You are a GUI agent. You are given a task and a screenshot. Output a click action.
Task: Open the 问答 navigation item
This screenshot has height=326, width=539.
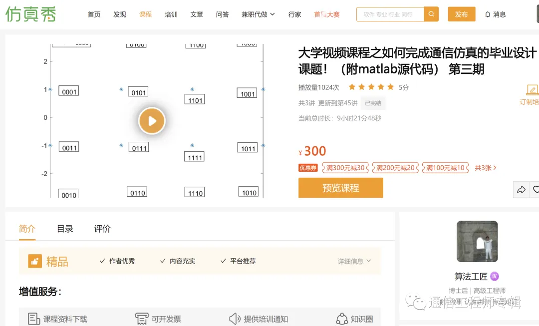pyautogui.click(x=223, y=14)
